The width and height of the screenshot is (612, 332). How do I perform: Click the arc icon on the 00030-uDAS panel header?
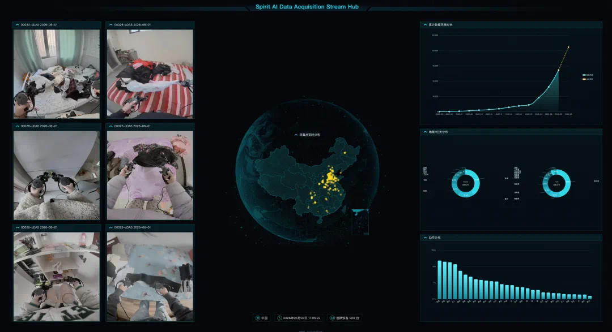[17, 25]
